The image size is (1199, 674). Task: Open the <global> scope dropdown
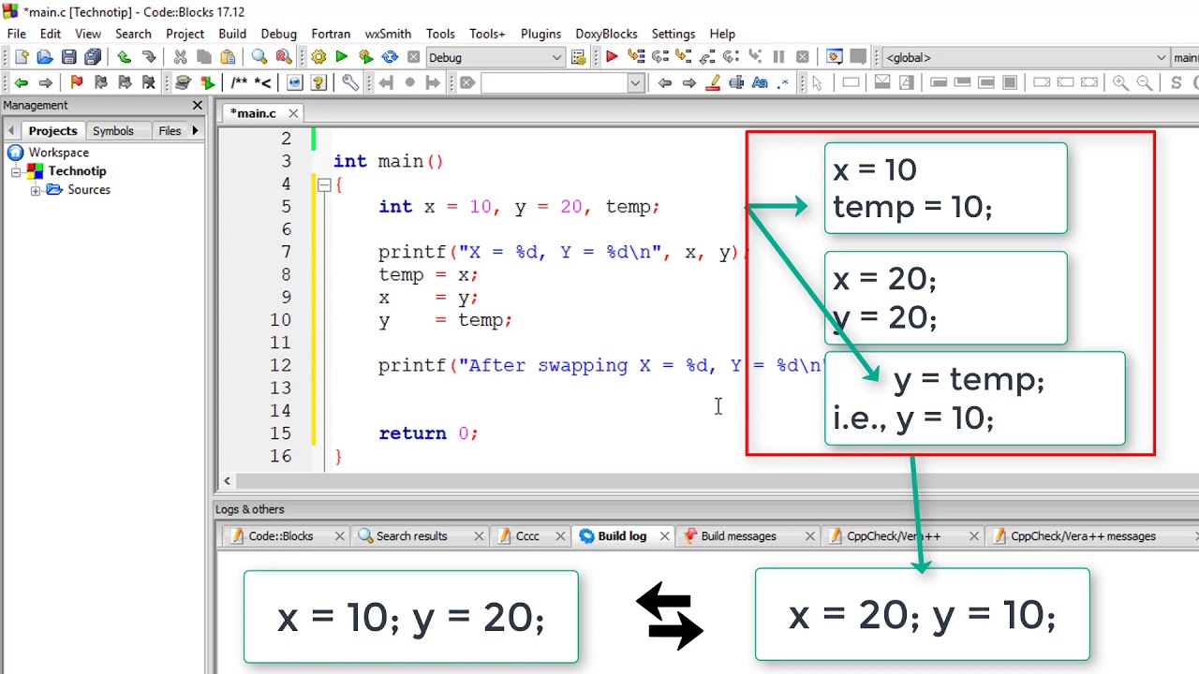pos(1162,58)
